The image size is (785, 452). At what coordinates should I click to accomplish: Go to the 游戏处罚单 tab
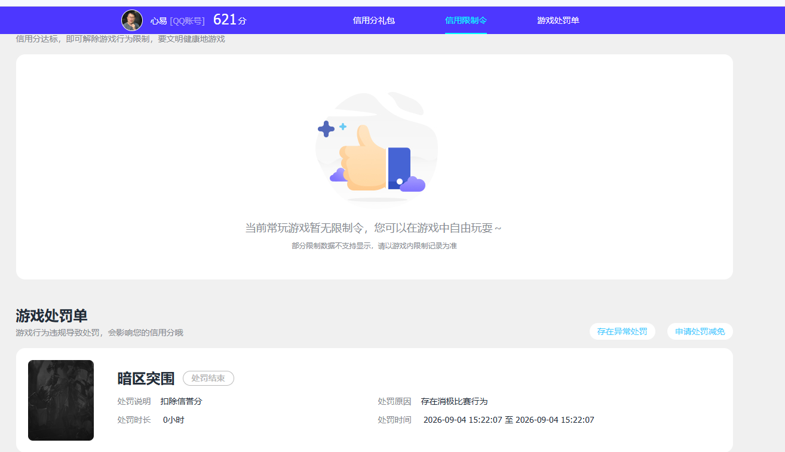coord(558,20)
